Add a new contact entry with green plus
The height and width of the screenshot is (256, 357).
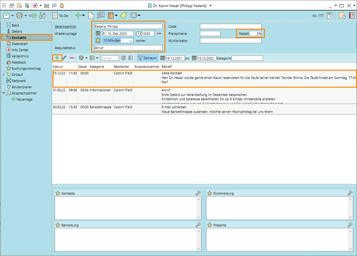tap(57, 58)
